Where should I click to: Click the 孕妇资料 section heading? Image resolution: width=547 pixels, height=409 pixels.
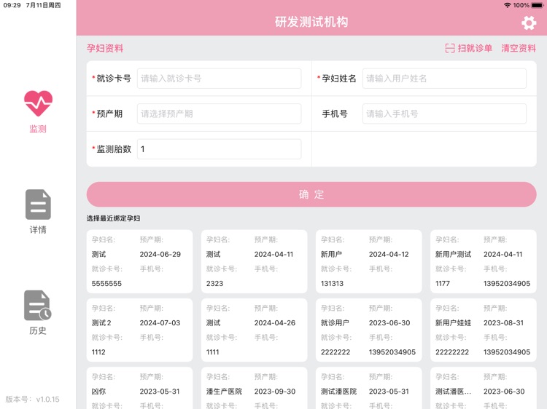105,48
